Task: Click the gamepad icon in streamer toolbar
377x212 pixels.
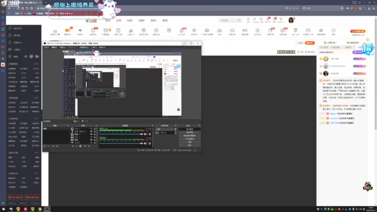Action: click(308, 31)
